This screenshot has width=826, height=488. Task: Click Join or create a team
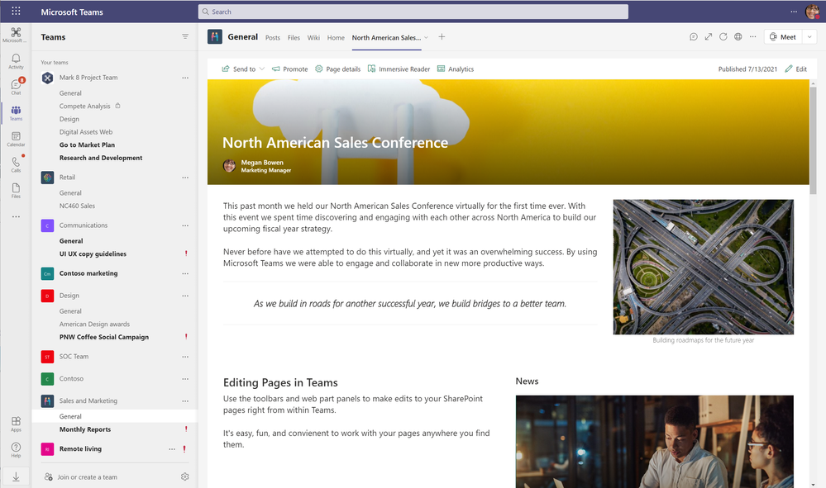tap(80, 477)
